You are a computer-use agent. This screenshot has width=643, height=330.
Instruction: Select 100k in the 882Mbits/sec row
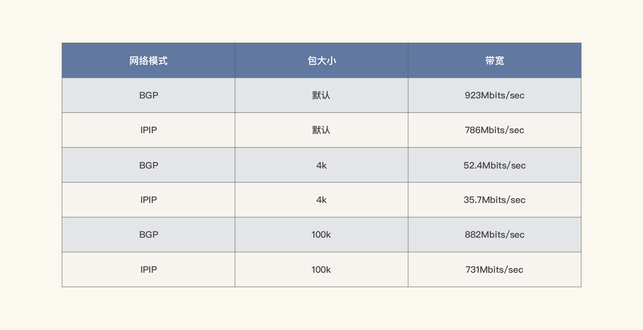[321, 235]
